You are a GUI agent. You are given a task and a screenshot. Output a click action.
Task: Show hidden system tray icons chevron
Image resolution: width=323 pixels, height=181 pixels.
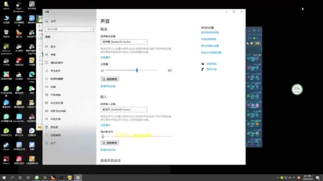278,178
